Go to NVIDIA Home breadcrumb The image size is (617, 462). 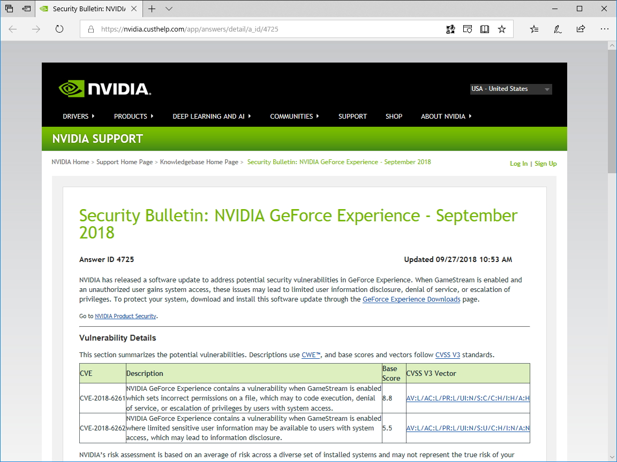pyautogui.click(x=71, y=162)
